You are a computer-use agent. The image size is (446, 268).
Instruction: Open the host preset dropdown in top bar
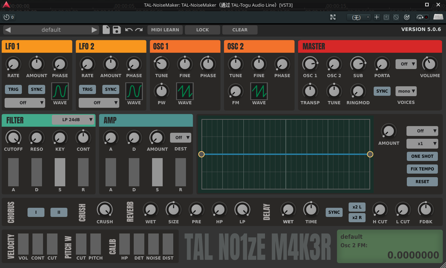click(358, 17)
